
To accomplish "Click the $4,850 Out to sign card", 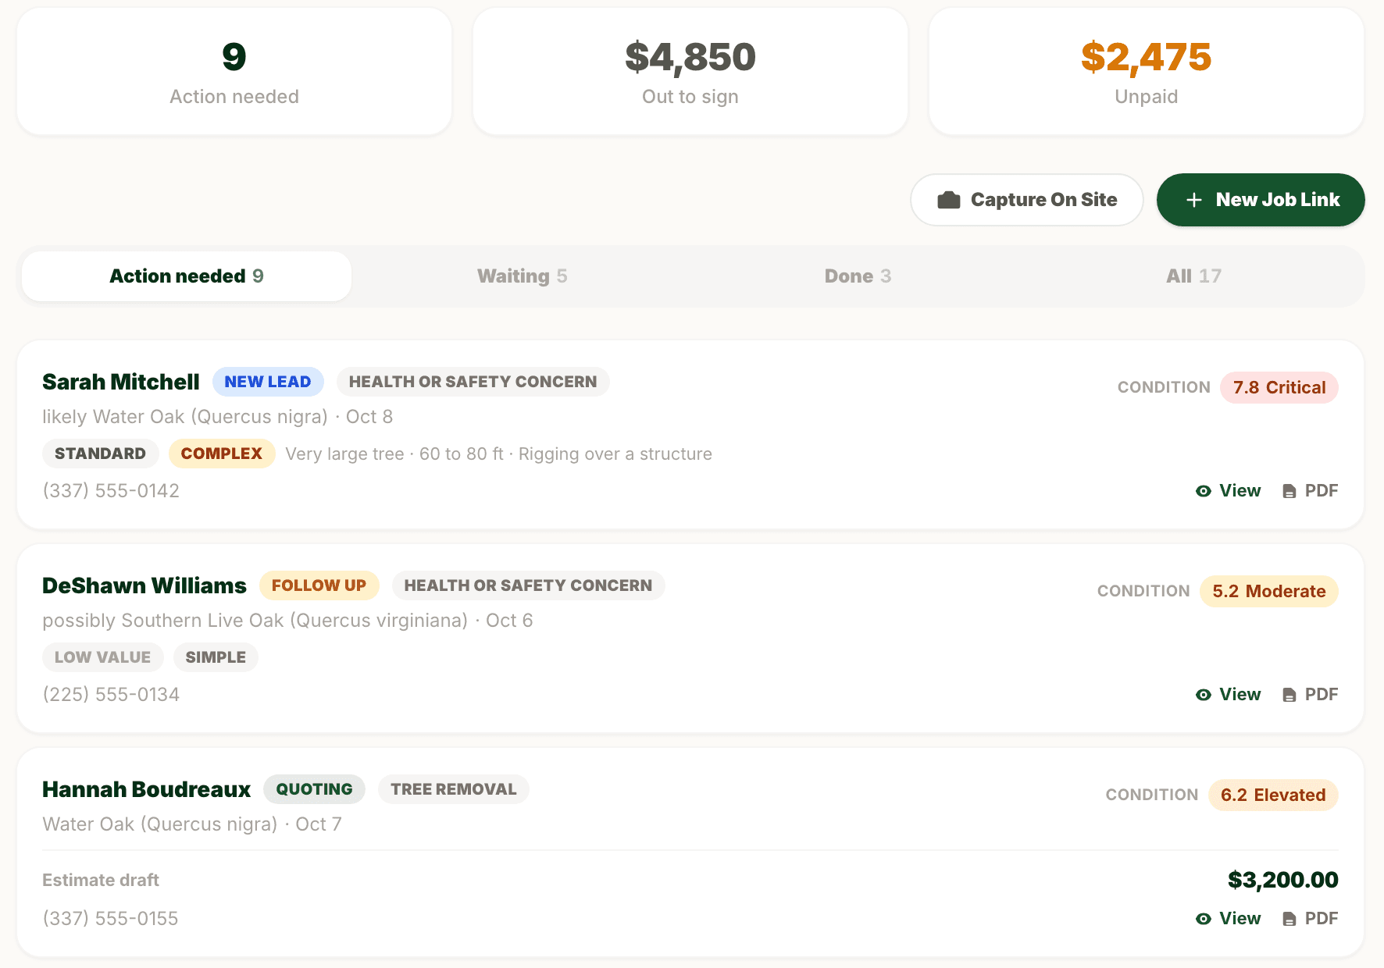I will click(x=690, y=72).
